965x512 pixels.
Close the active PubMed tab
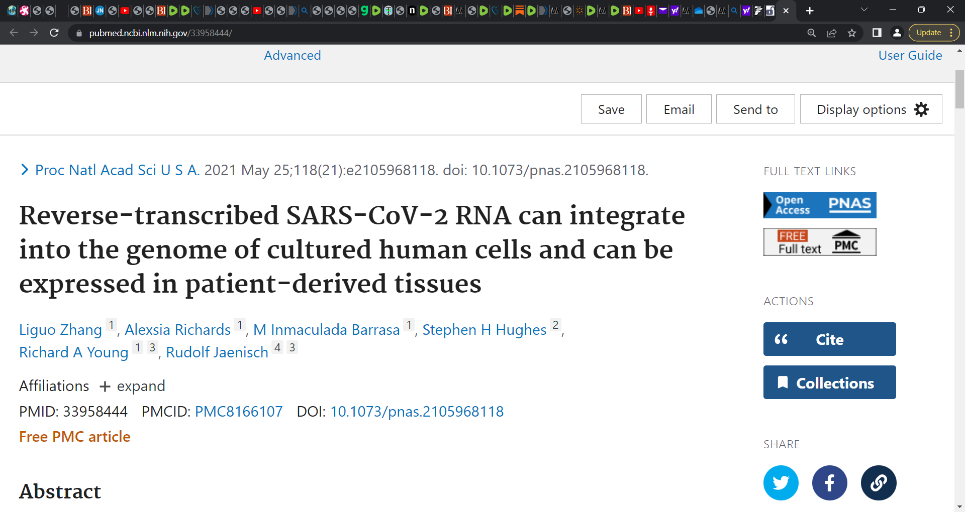coord(786,11)
